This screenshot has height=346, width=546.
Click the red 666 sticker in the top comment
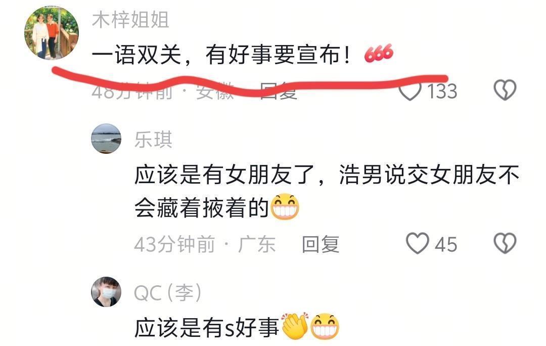click(379, 54)
